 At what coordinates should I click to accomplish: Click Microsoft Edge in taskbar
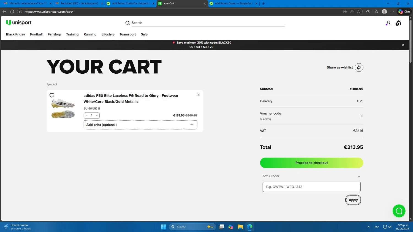tap(250, 227)
